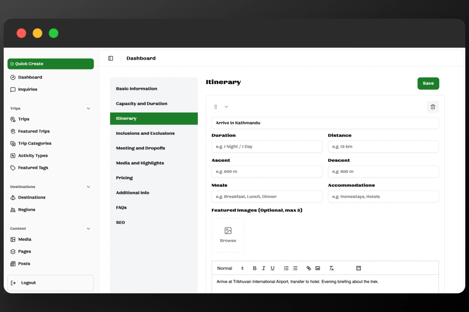Collapse the Content sidebar section
Image resolution: width=469 pixels, height=312 pixels.
tap(89, 229)
